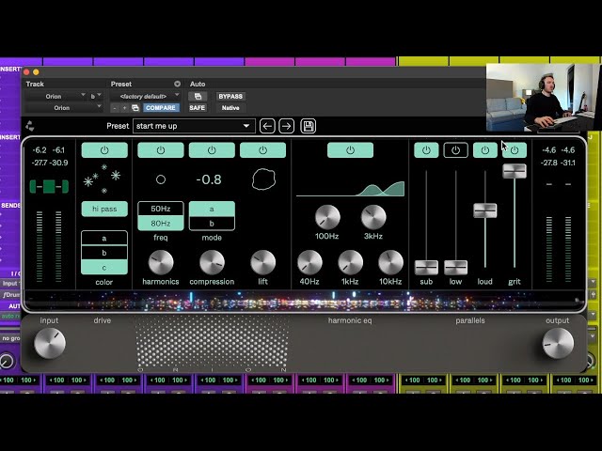This screenshot has height=451, width=602.
Task: Go to the previous preset with left arrow
Action: click(x=268, y=126)
